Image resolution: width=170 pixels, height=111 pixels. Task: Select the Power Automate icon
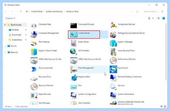(34, 69)
